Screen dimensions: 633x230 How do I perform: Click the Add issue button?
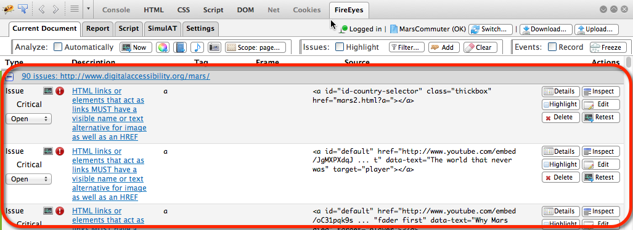[x=444, y=47]
